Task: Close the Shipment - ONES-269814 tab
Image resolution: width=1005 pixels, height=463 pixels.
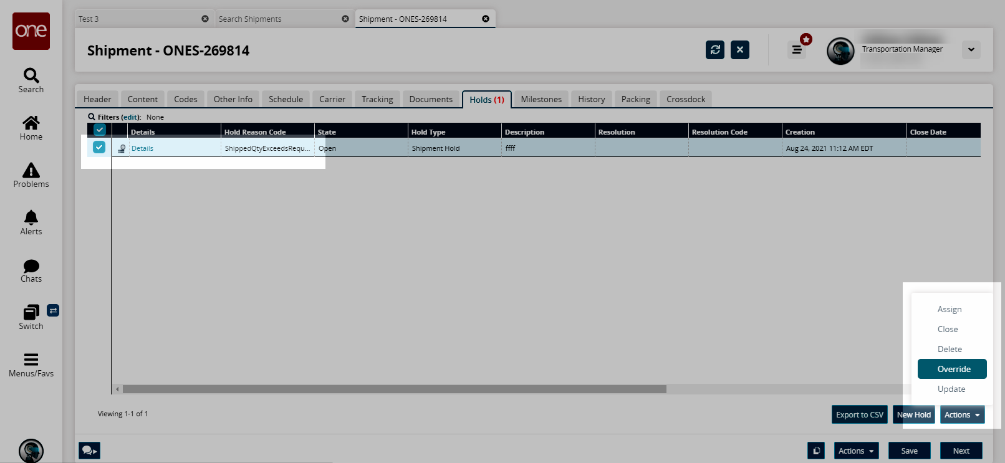Action: tap(486, 19)
